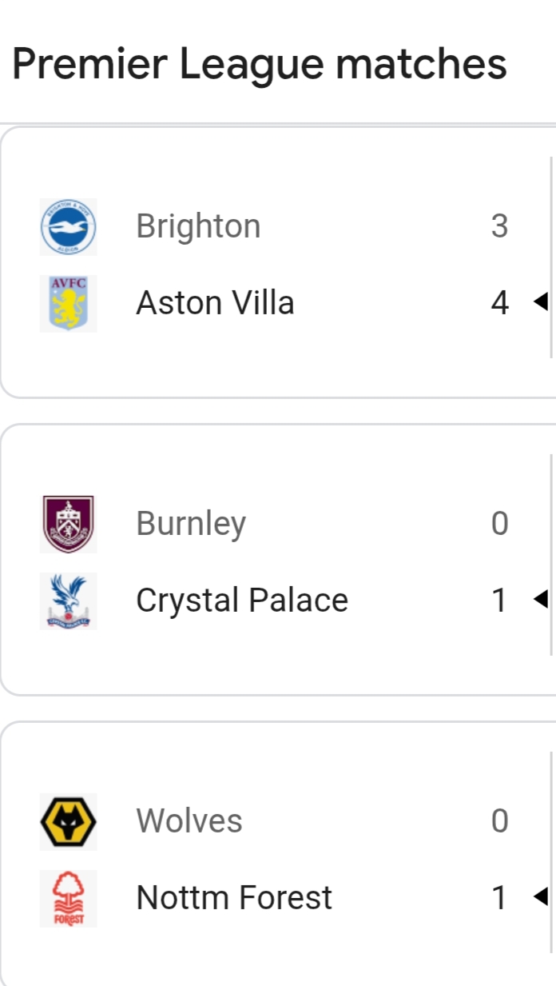Click the Burnley club crest
The width and height of the screenshot is (556, 986).
tap(69, 525)
